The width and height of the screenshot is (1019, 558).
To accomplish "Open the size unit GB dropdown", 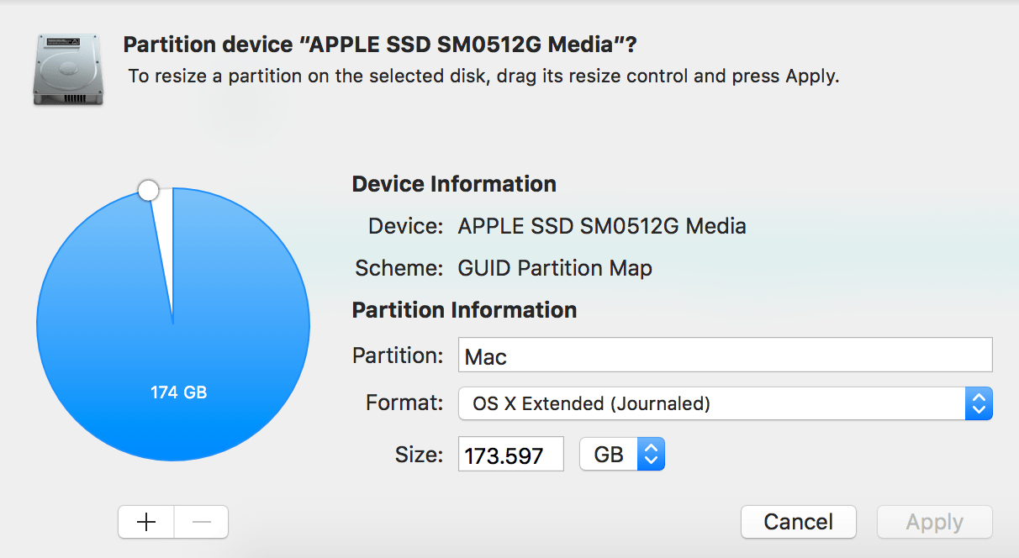I will click(x=622, y=454).
